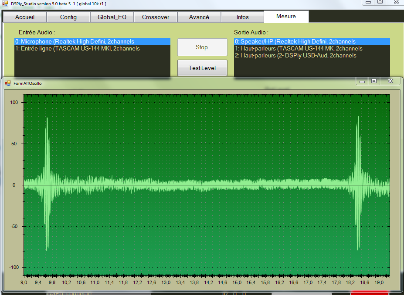Choose TASCAM US-144 Haut-parleurs output
This screenshot has height=295, width=404.
coord(299,49)
